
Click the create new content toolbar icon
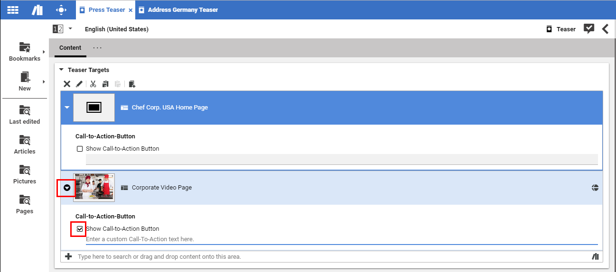tap(132, 84)
